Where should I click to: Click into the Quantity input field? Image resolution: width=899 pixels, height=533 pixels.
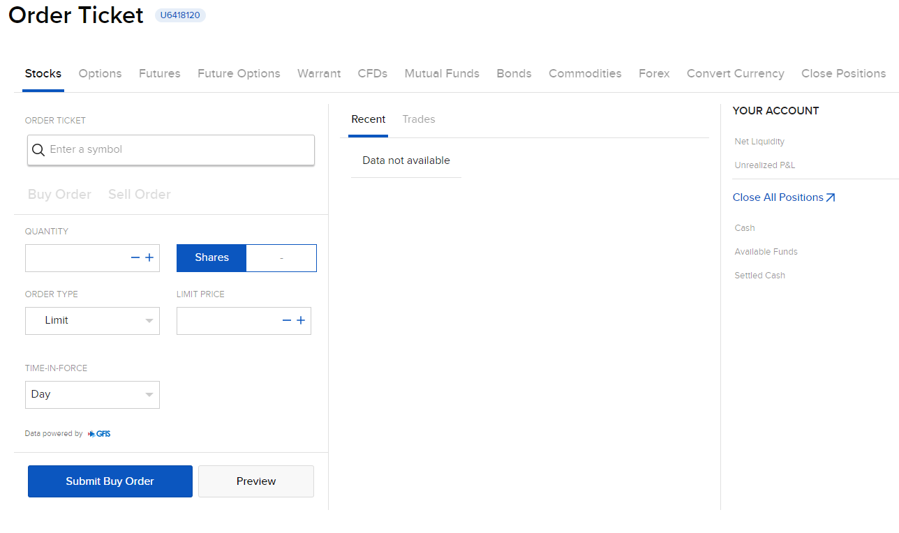(92, 258)
